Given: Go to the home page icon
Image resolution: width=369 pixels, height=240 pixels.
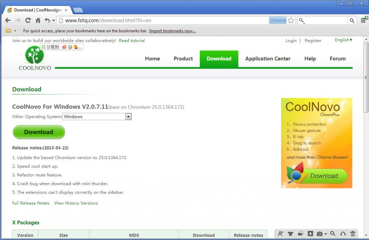Looking at the screenshot, I should click(x=38, y=21).
